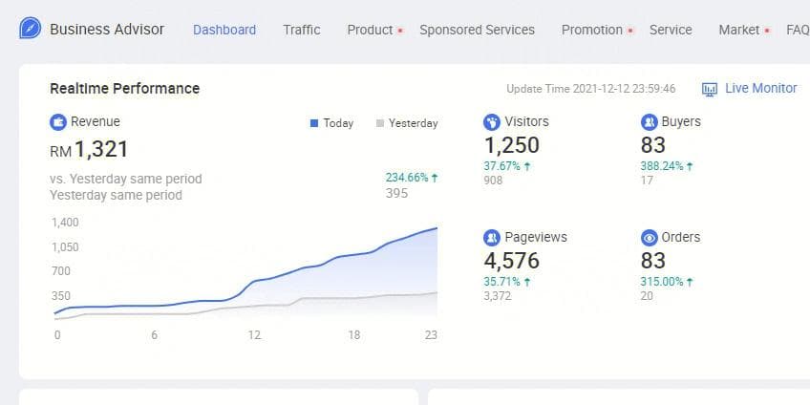Click the 1,050 y-axis label
810x405 pixels.
pyautogui.click(x=65, y=247)
